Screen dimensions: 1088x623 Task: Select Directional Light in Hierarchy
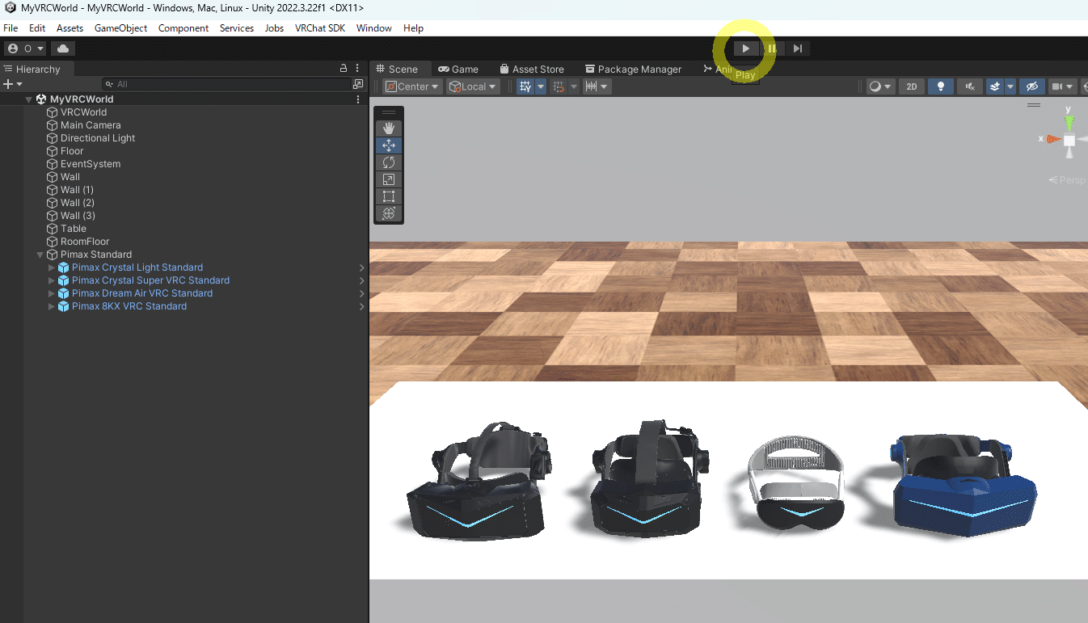[98, 138]
